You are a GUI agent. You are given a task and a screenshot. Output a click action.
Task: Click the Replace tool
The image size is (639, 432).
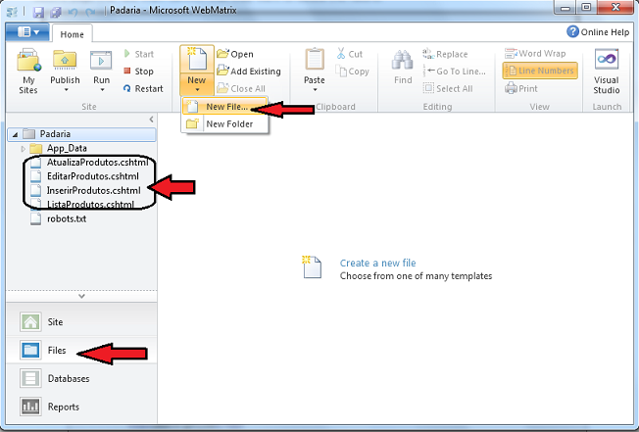point(445,54)
